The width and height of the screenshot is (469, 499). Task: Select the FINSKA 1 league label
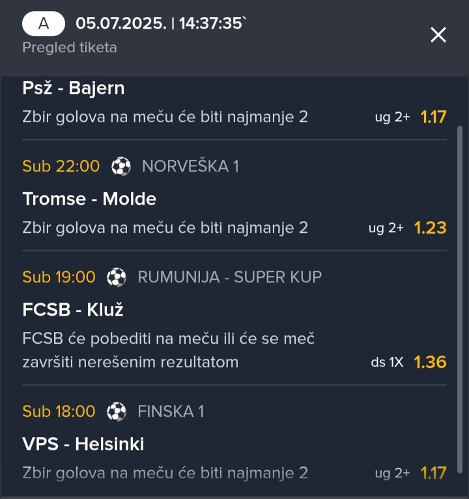(171, 411)
